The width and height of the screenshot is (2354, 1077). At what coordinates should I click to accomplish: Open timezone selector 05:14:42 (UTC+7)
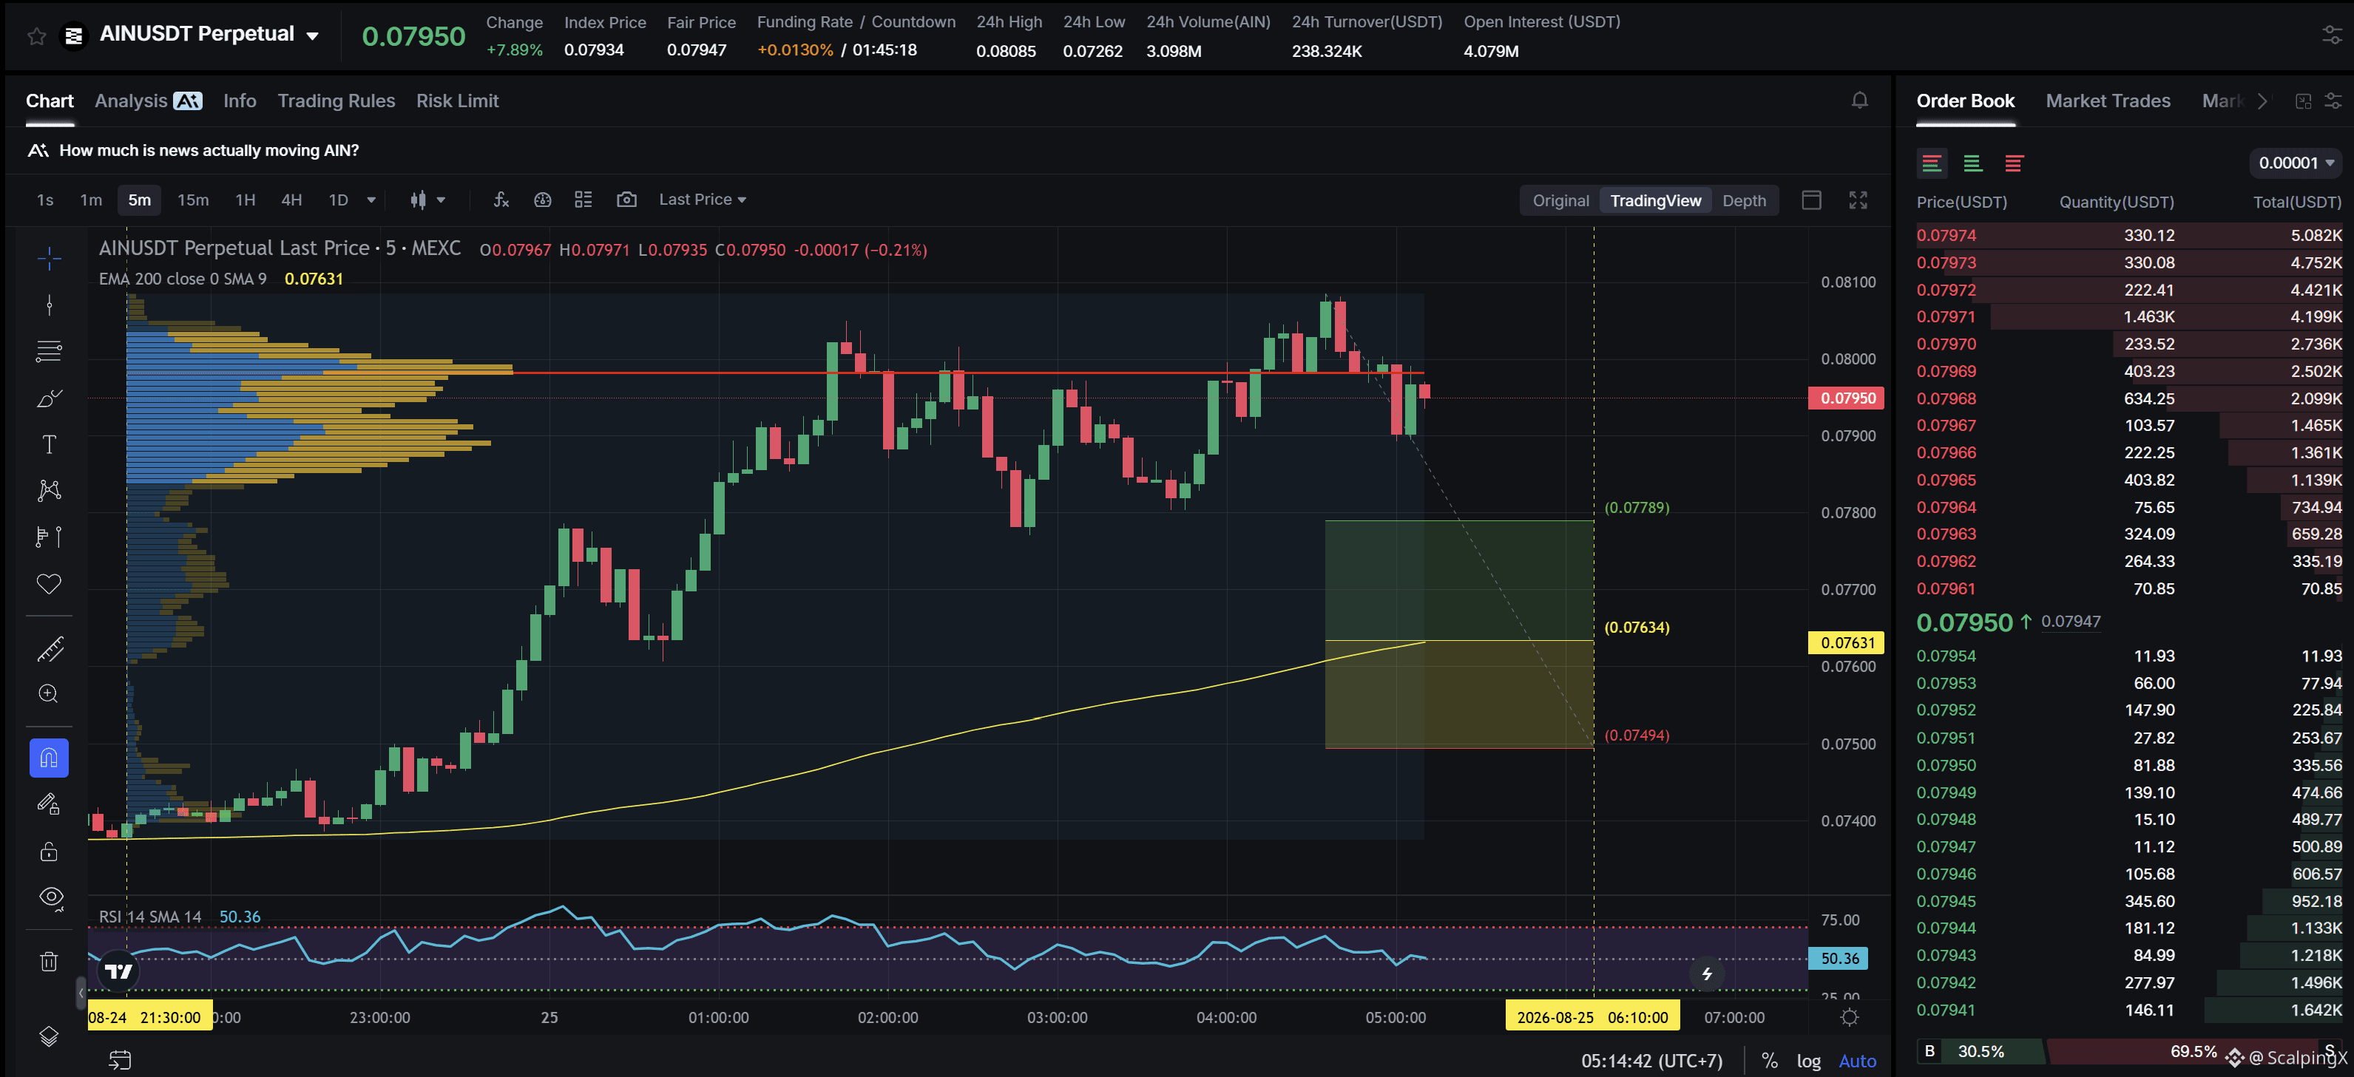tap(1651, 1061)
